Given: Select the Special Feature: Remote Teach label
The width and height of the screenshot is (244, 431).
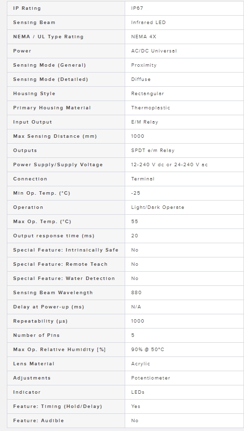Looking at the screenshot, I should click(60, 264).
